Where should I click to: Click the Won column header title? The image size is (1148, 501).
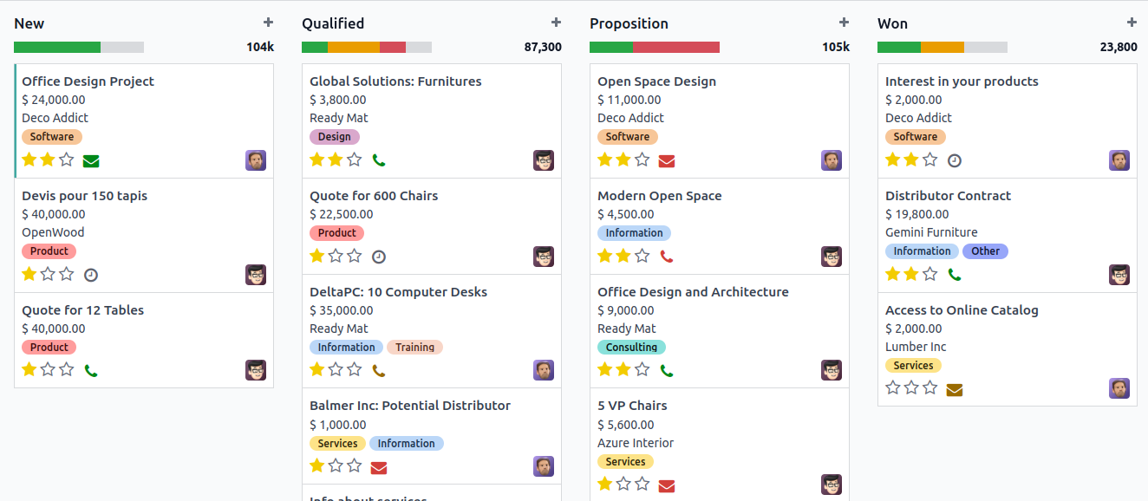point(892,23)
